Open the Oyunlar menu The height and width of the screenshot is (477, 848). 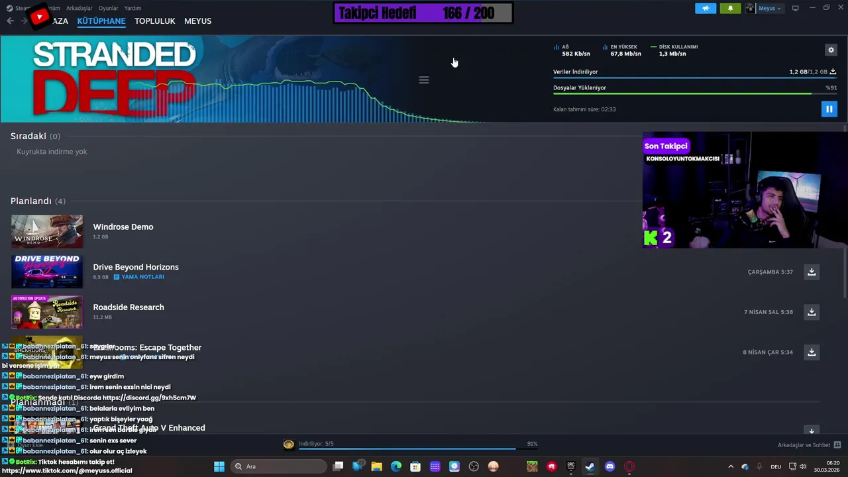[x=108, y=8]
